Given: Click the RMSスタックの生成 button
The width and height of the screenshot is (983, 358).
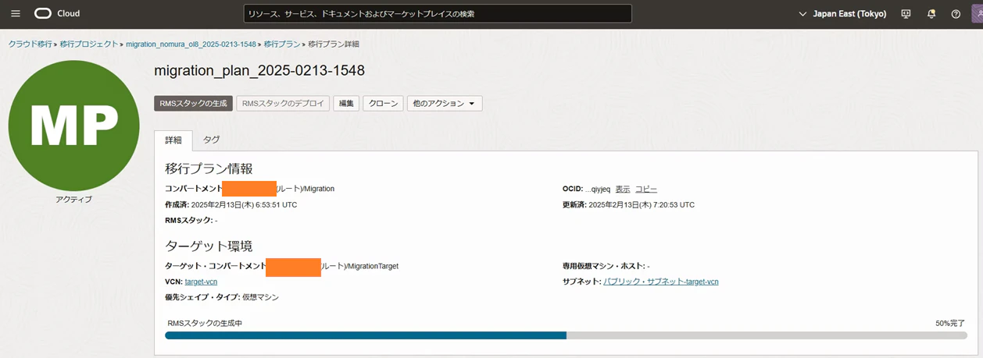Looking at the screenshot, I should click(193, 103).
